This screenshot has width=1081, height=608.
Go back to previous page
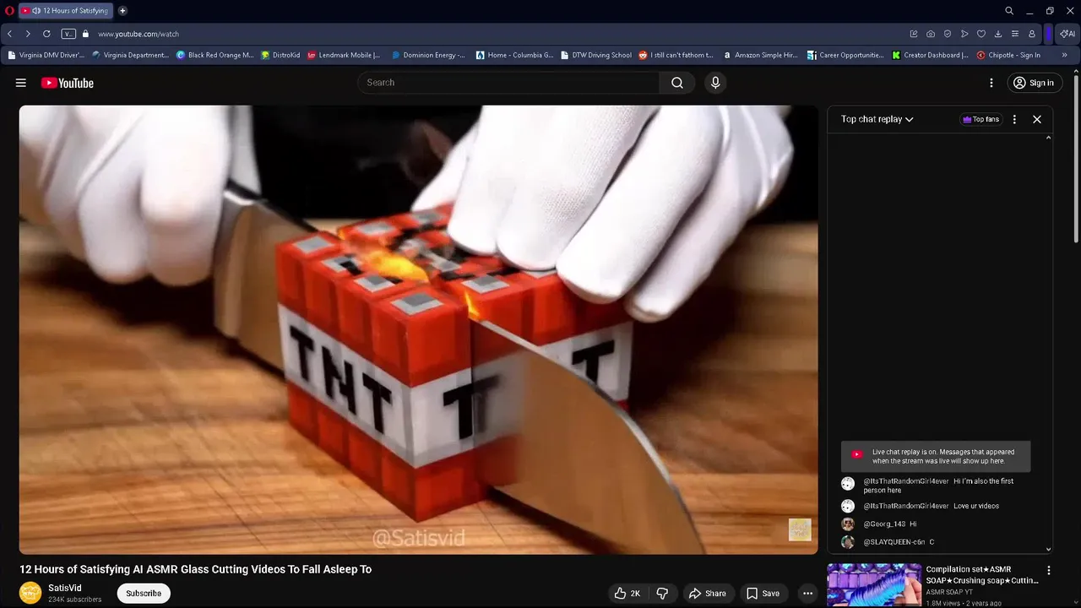[x=9, y=34]
